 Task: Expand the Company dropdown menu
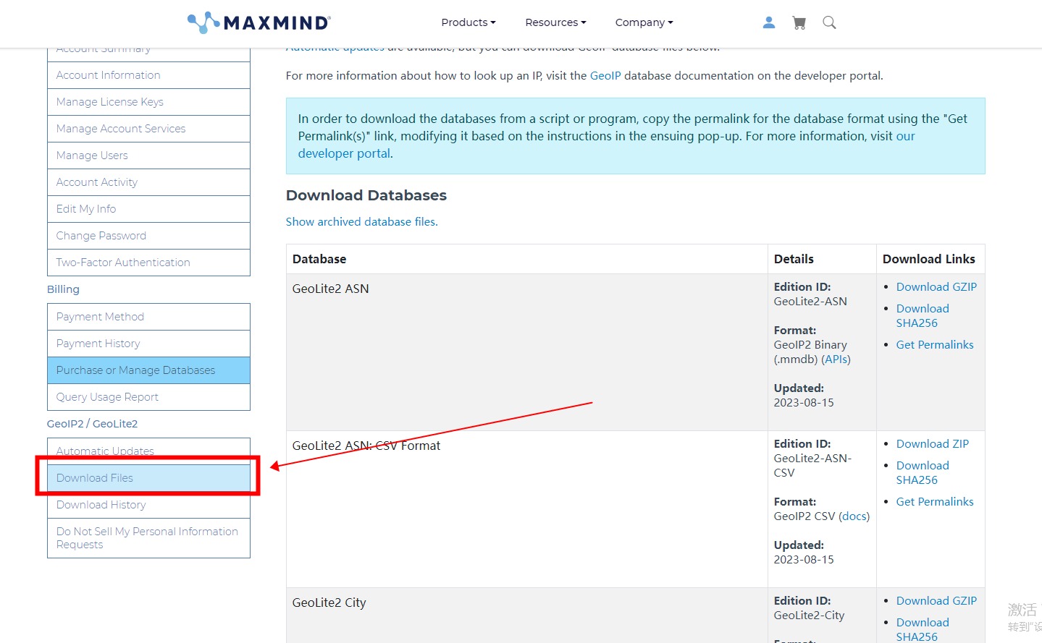pyautogui.click(x=644, y=22)
